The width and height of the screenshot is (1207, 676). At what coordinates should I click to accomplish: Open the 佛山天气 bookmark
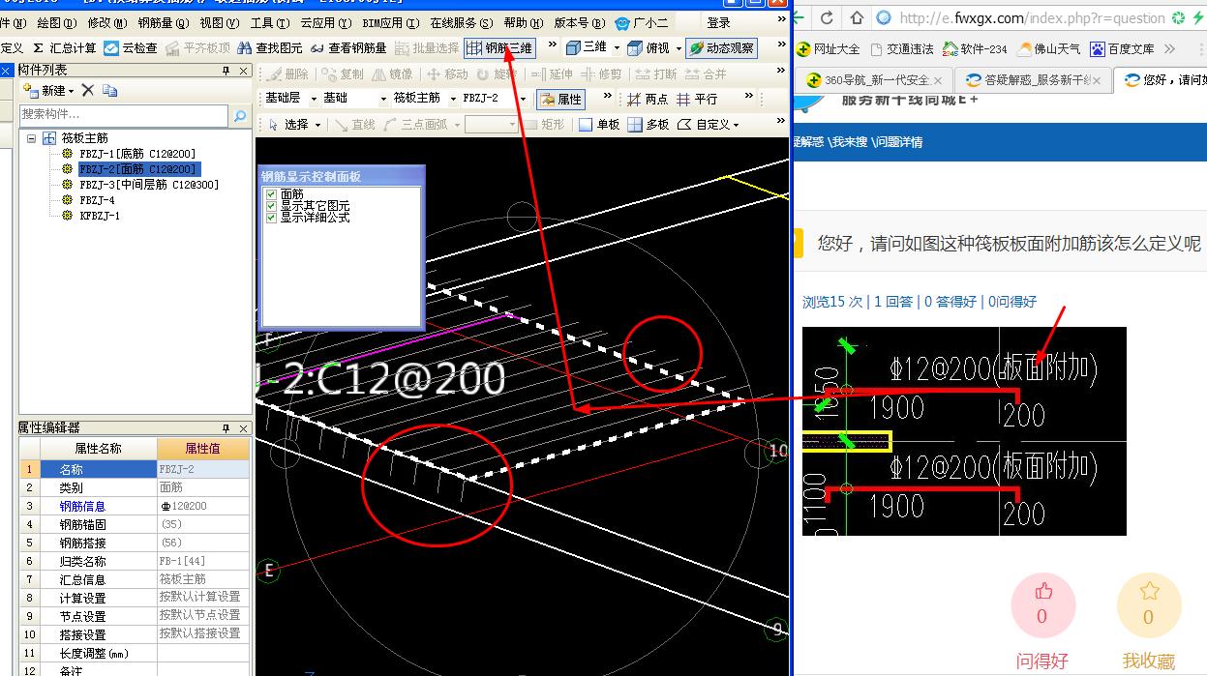[1049, 48]
